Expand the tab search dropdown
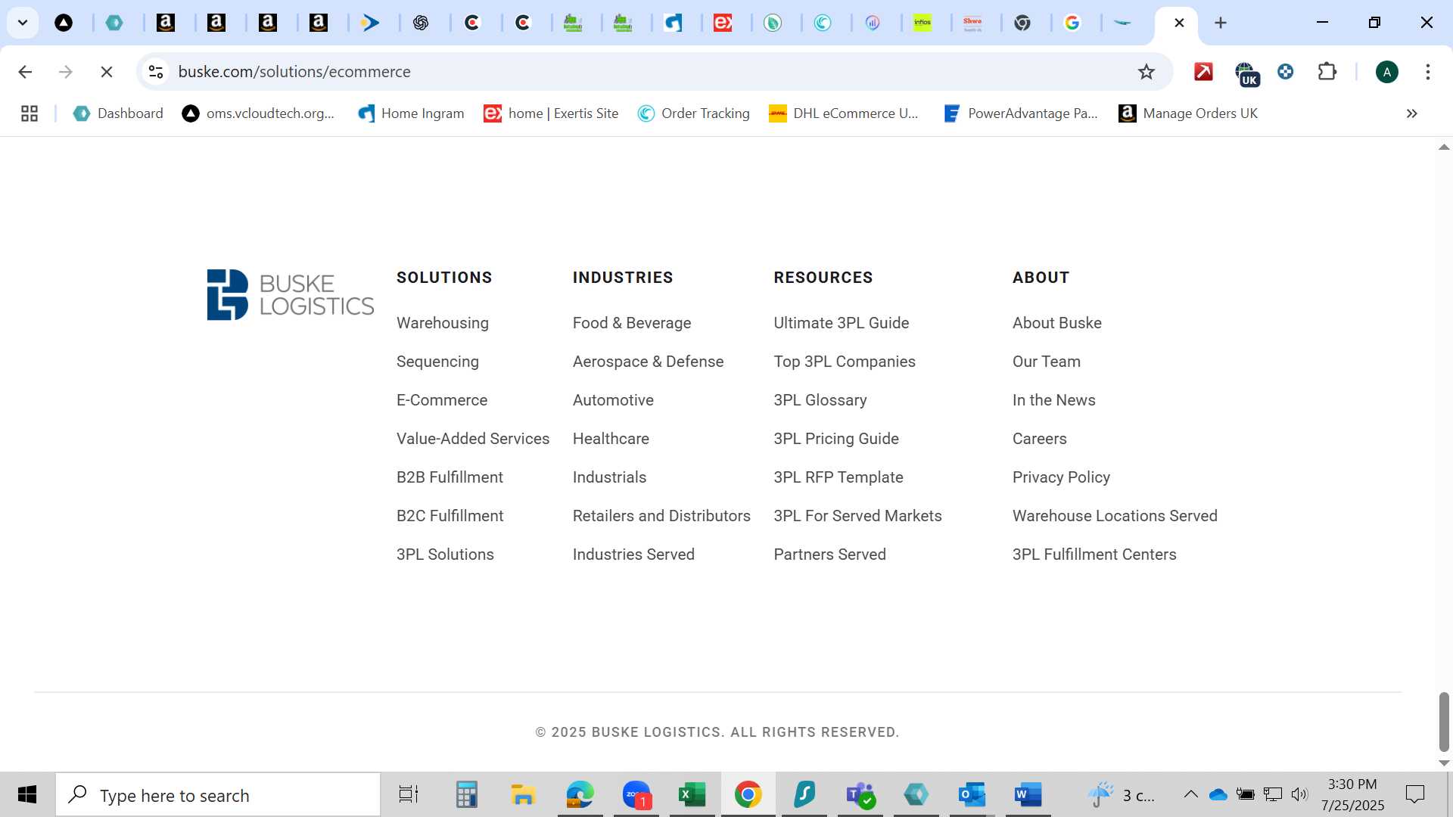This screenshot has height=817, width=1453. pyautogui.click(x=23, y=23)
